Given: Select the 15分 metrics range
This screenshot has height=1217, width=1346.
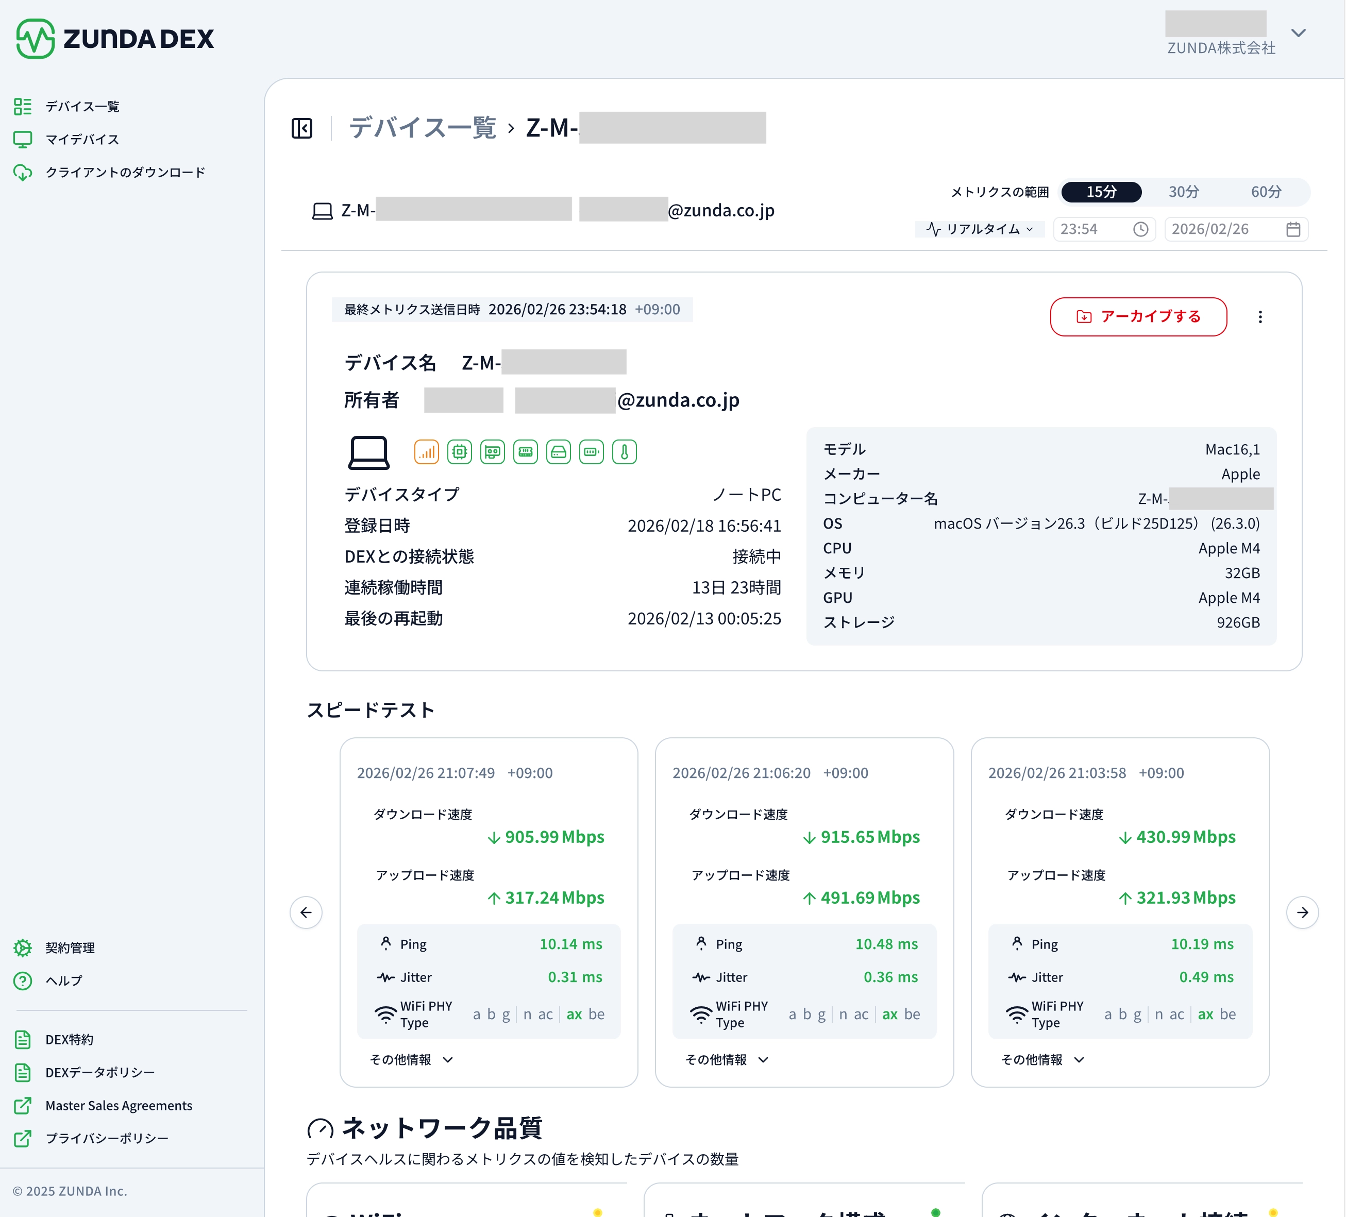Looking at the screenshot, I should point(1101,192).
